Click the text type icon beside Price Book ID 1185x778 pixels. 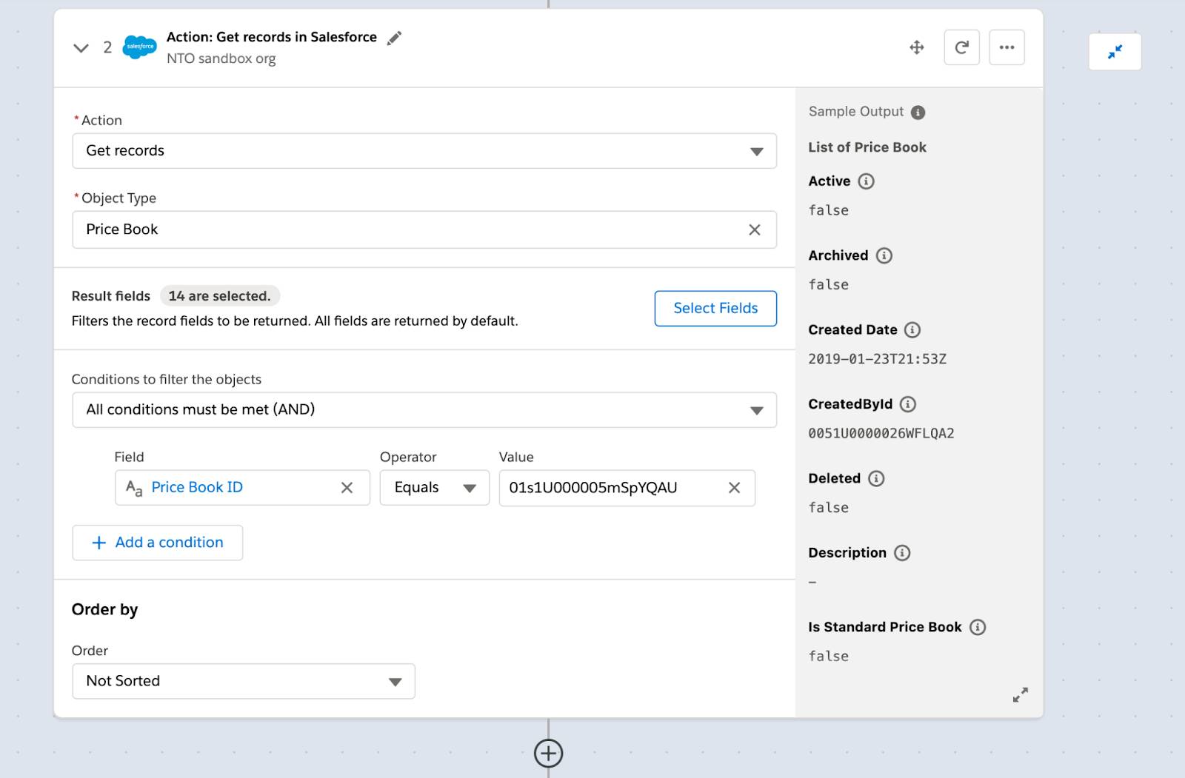point(134,488)
